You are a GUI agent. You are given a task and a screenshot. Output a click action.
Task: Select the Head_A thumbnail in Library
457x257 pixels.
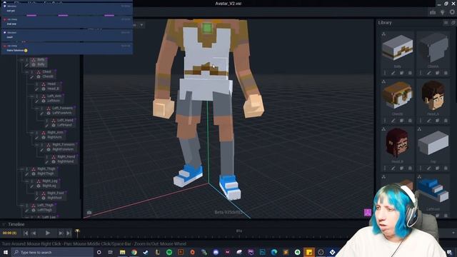point(433,95)
